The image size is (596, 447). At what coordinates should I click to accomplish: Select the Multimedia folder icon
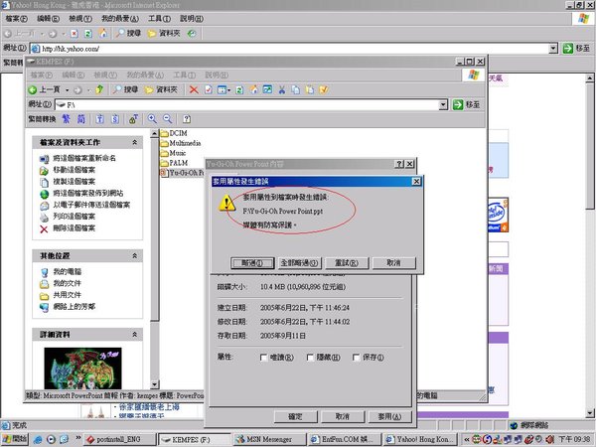pyautogui.click(x=164, y=143)
